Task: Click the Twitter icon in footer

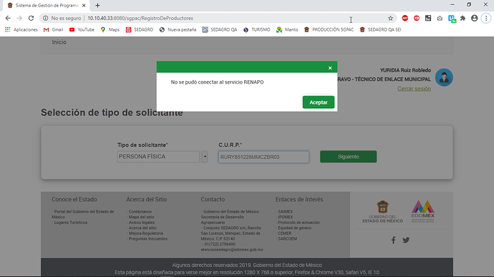Action: [406, 240]
